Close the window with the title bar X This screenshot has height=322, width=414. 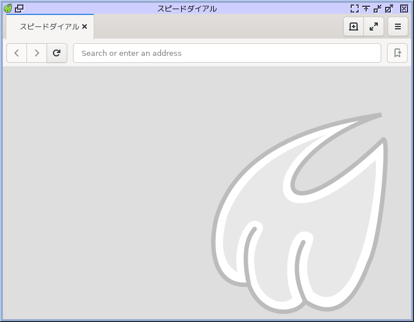(404, 9)
